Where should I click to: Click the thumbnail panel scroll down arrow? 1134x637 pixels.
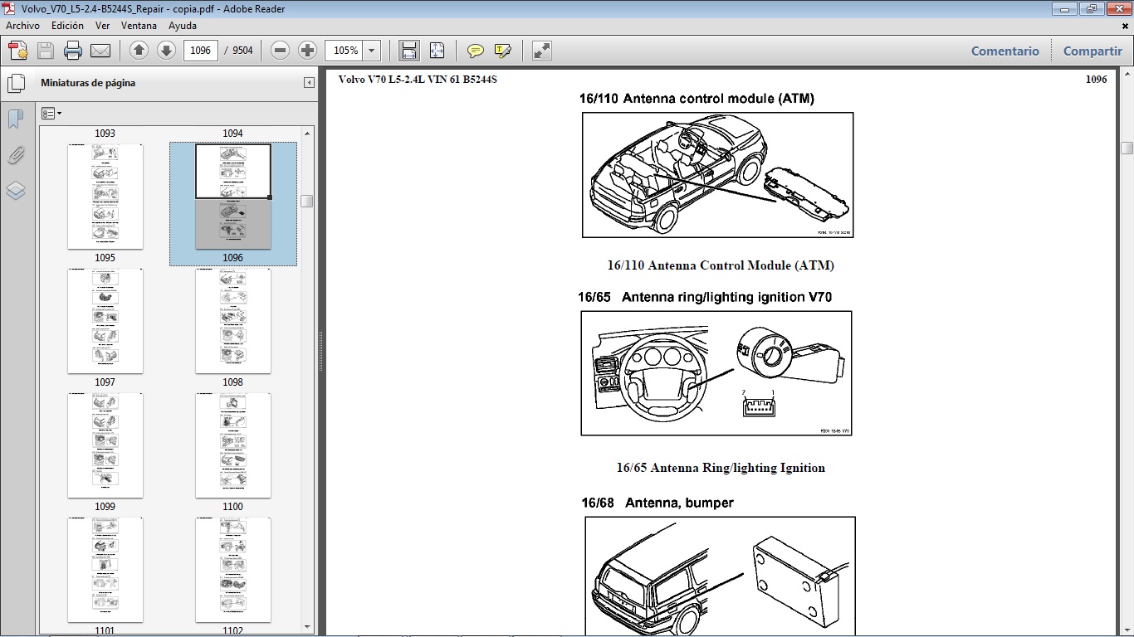click(307, 627)
